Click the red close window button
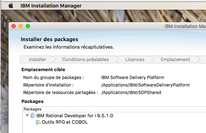This screenshot has height=133, width=206. pos(14,26)
